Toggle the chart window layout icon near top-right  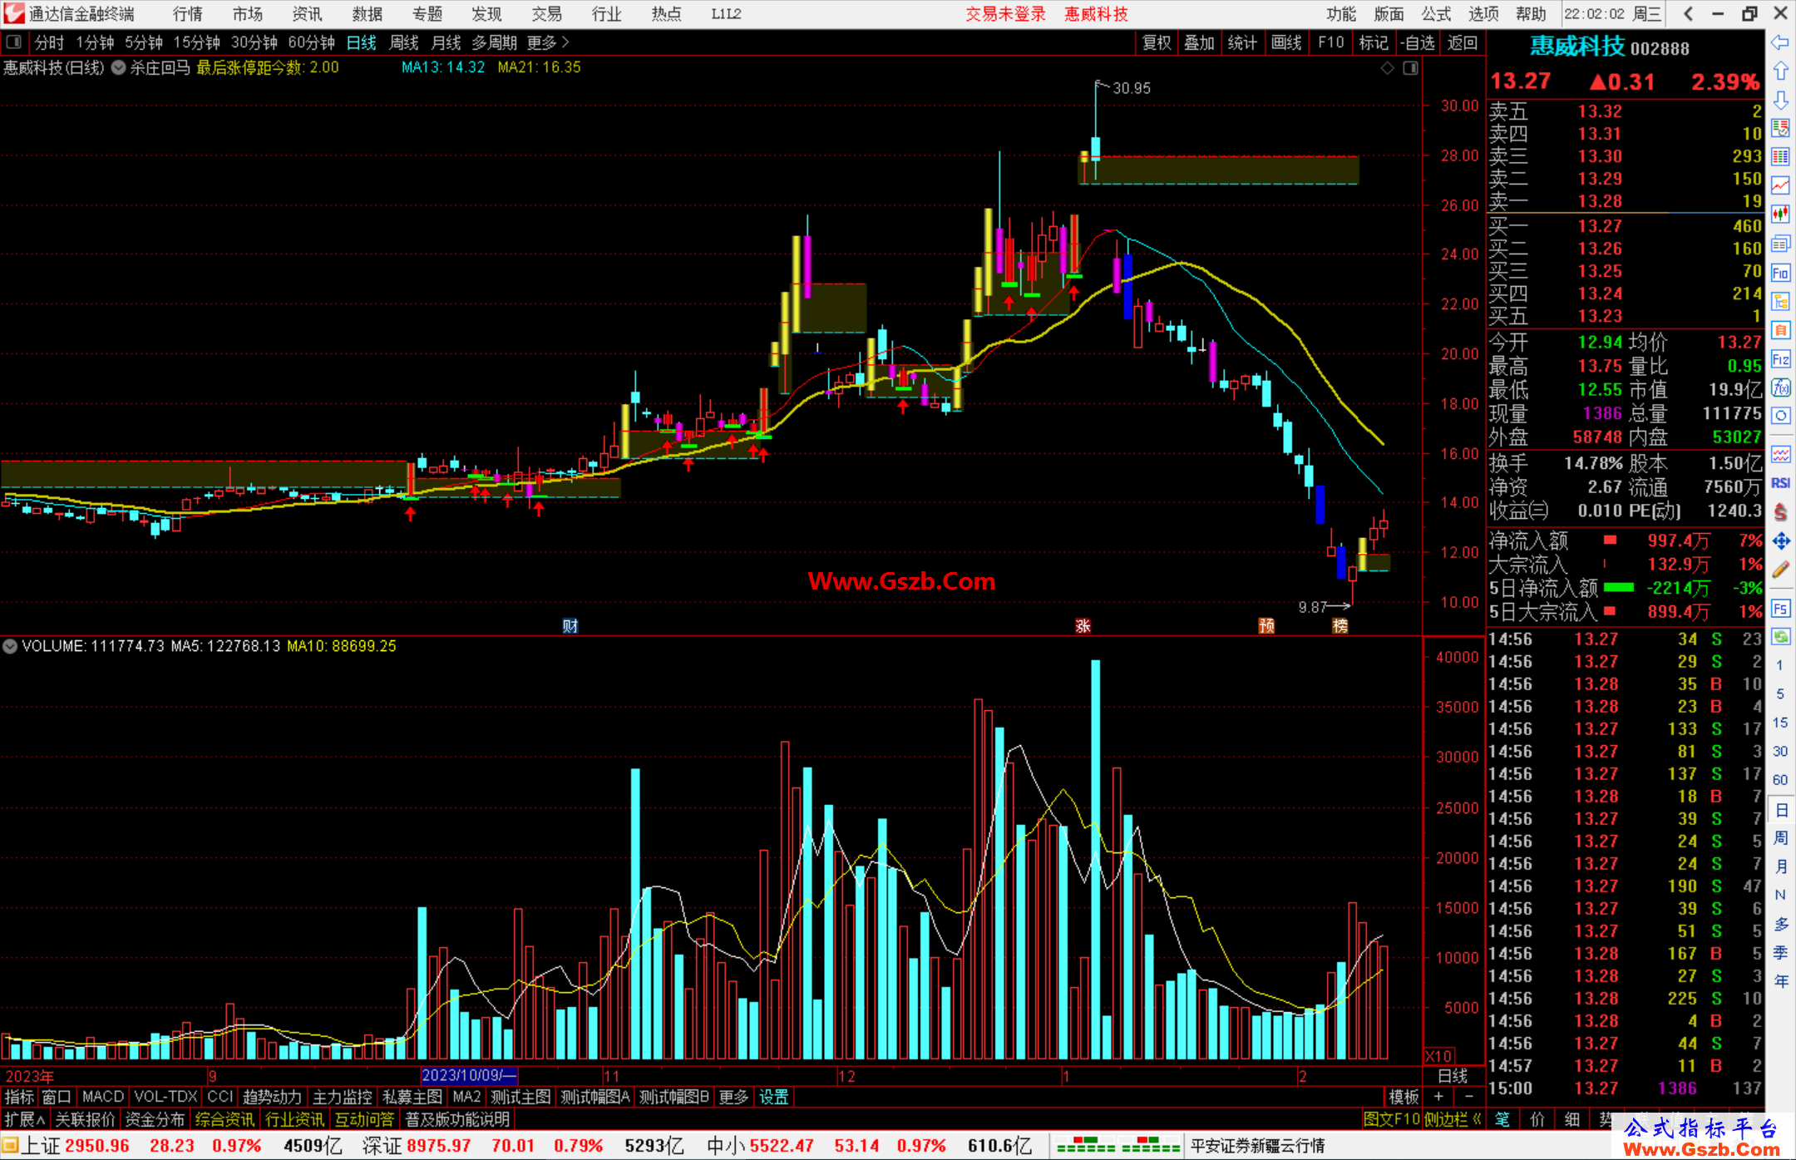pos(1410,68)
